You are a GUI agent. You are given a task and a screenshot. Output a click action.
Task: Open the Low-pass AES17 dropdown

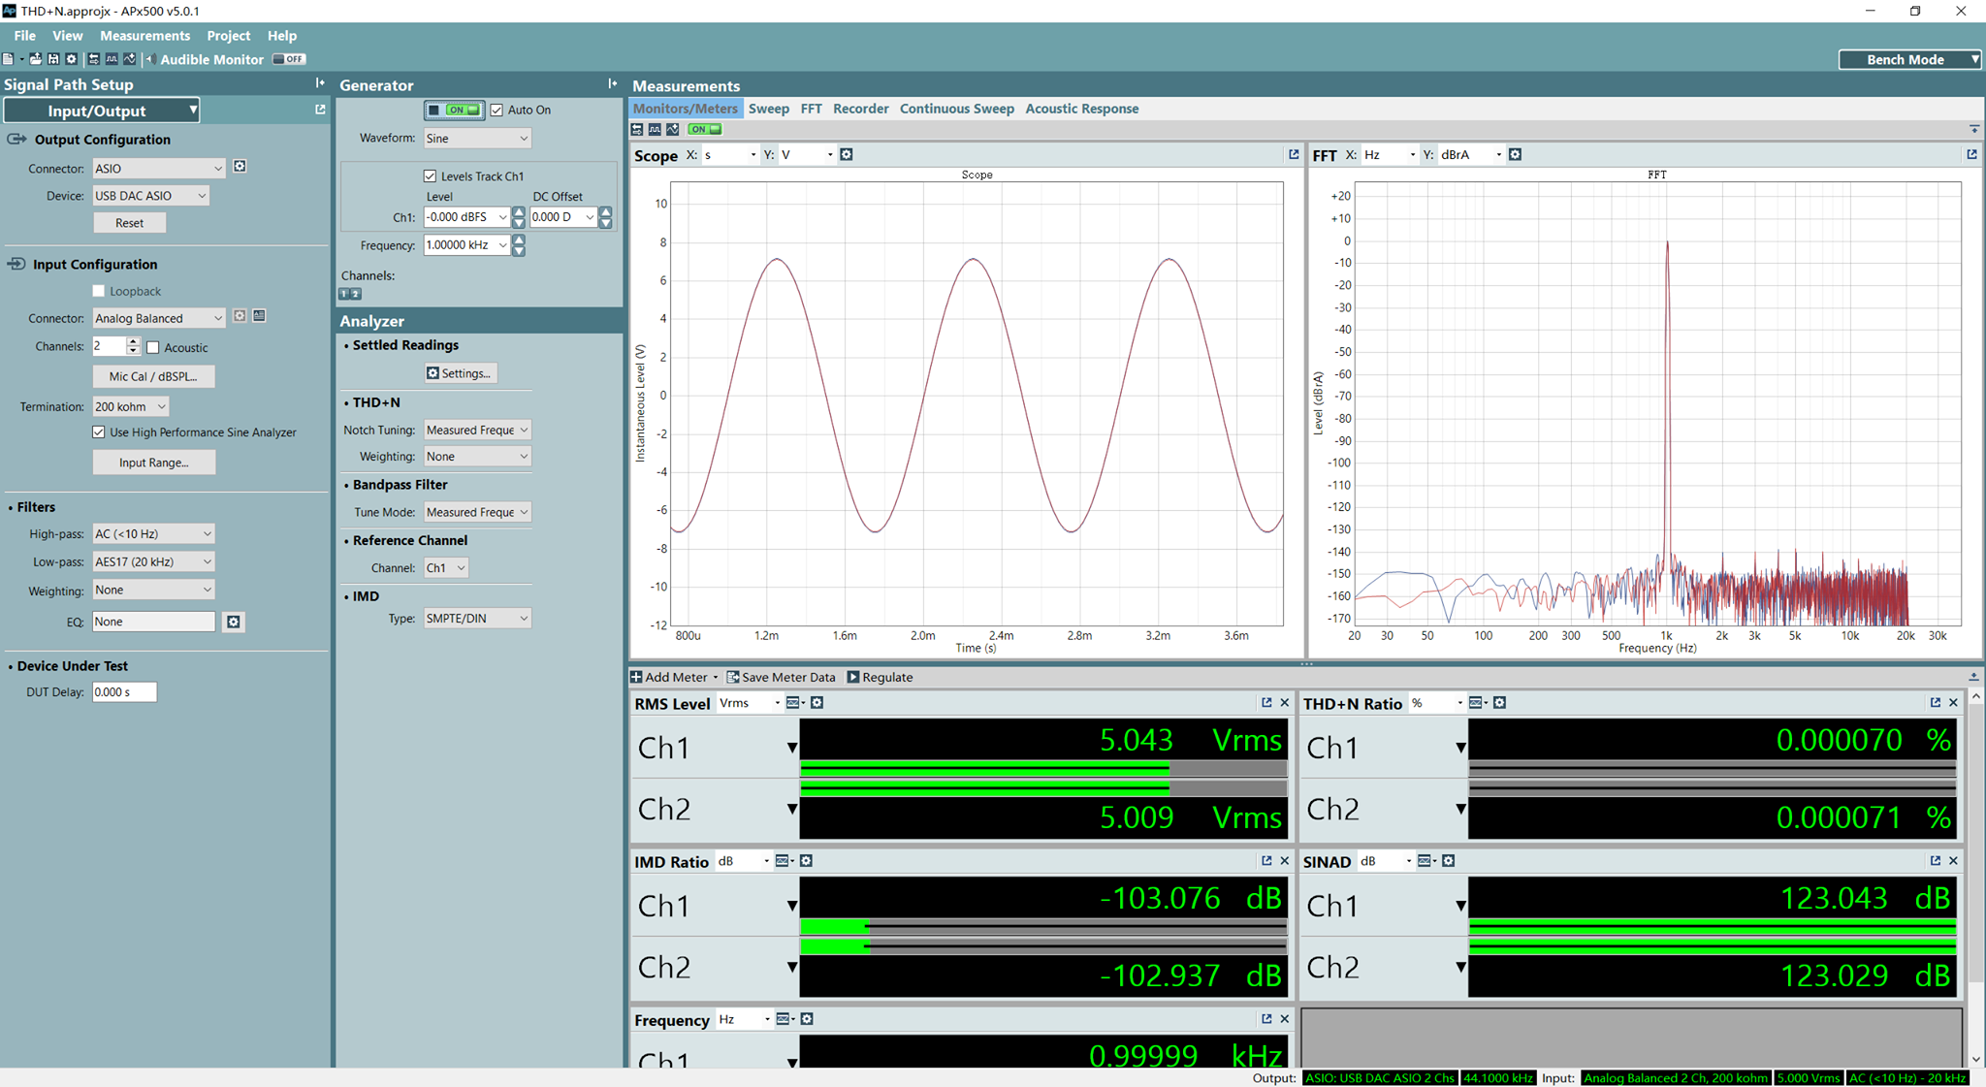coord(153,561)
